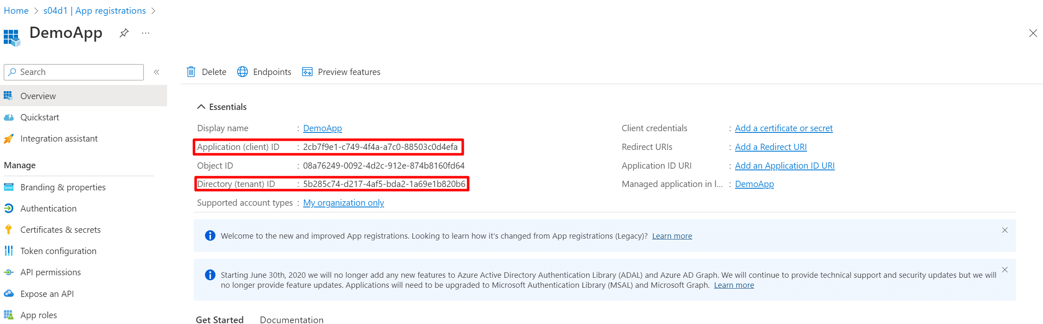Open the more options ellipsis menu
Screen dimensions: 1043x324
coord(145,33)
